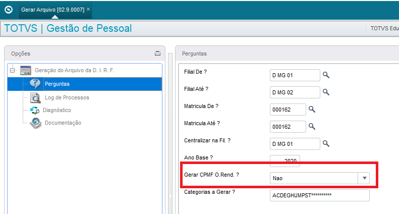Click the Perguntas question mark icon
399x214 pixels.
[35, 84]
